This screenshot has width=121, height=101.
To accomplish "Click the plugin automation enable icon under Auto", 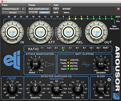I will (56, 9).
